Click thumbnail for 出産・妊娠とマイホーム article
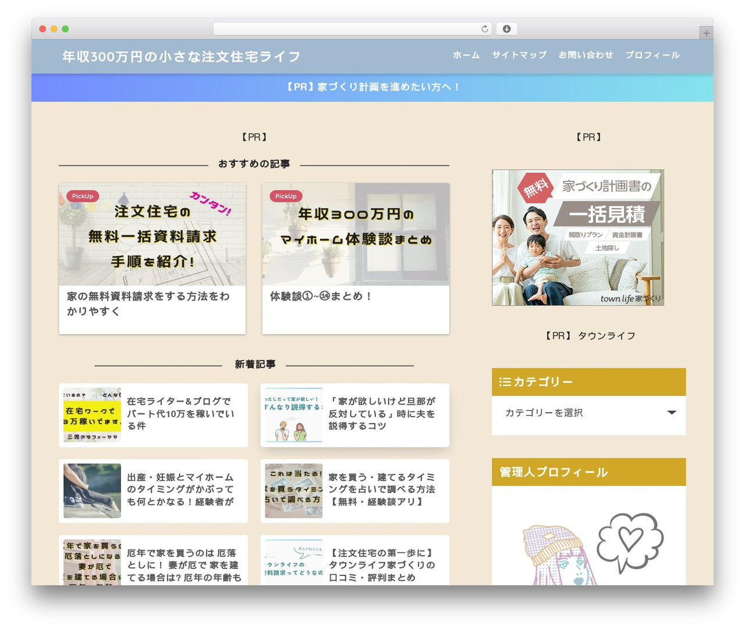The width and height of the screenshot is (745, 630). (92, 491)
